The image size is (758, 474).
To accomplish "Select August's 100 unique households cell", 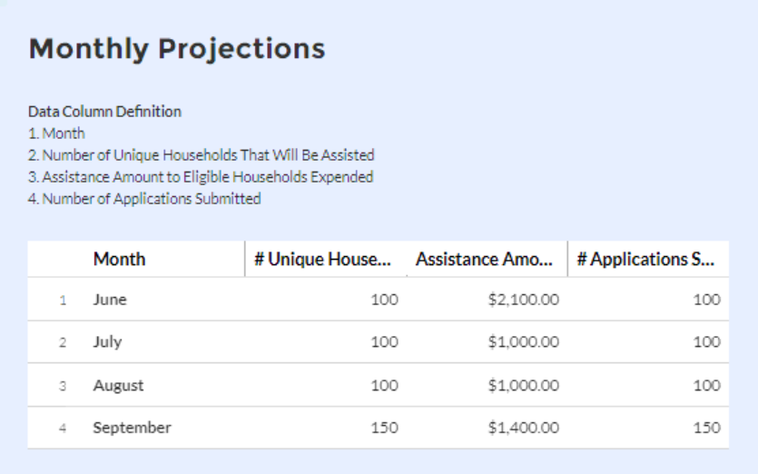I will click(x=384, y=385).
